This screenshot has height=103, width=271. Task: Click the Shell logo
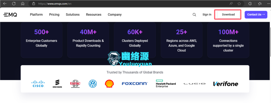109,84
